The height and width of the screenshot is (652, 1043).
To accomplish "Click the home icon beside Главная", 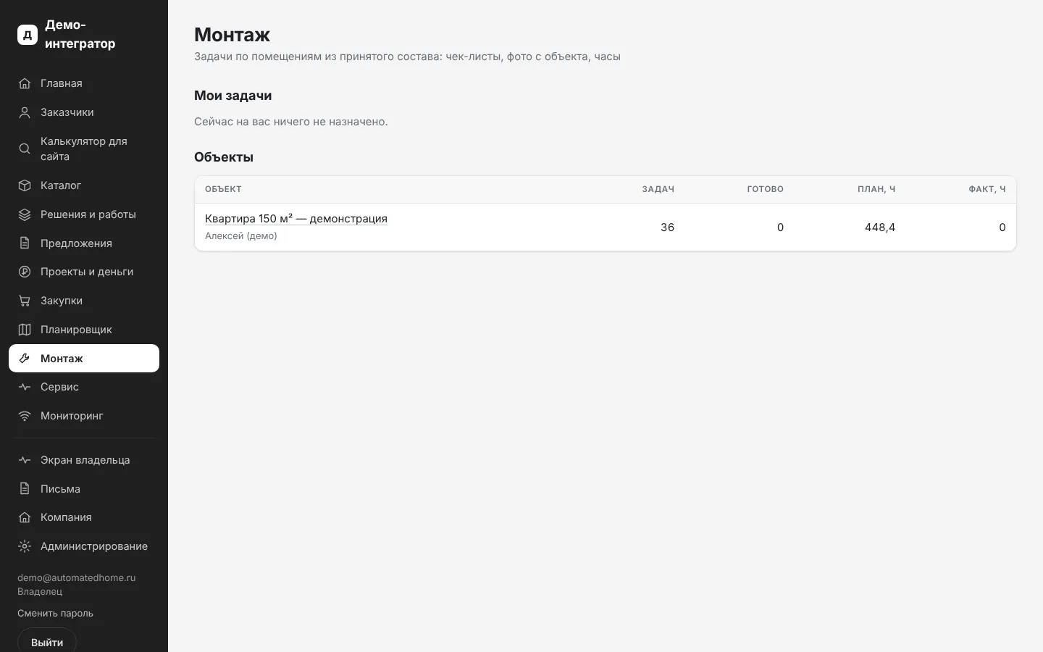I will [25, 83].
